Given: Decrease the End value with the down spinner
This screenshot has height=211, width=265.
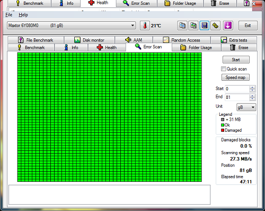Looking at the screenshot, I should click(x=252, y=99).
